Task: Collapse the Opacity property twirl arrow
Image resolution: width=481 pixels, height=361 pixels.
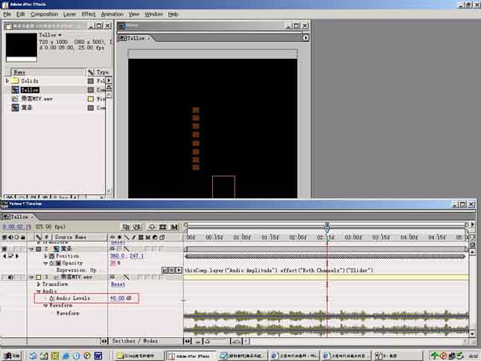Action: [x=45, y=263]
